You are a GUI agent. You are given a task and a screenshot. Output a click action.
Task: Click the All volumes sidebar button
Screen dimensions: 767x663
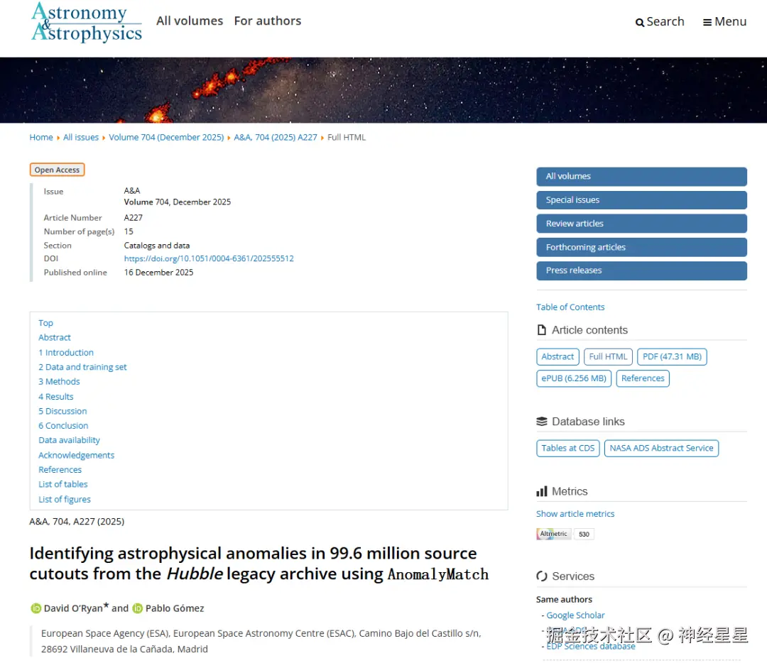[641, 177]
